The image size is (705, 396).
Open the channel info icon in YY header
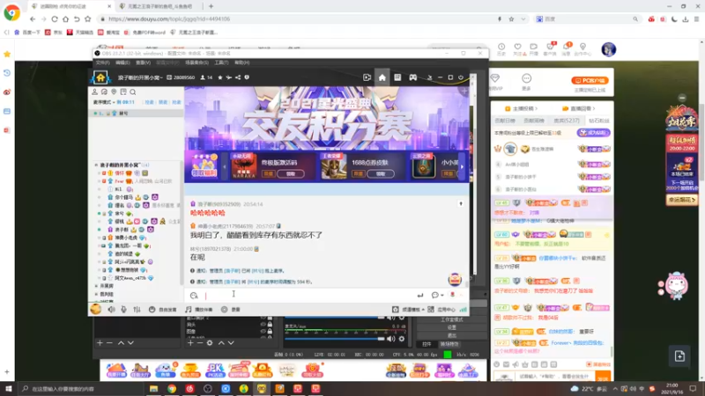point(247,77)
